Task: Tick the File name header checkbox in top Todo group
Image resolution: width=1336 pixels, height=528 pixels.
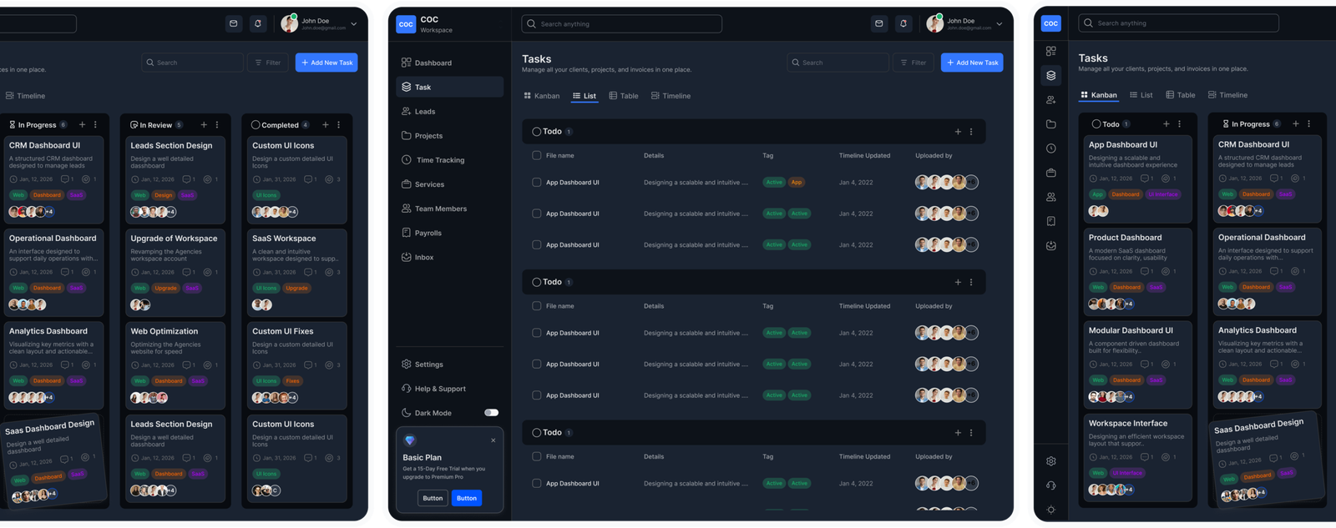Action: tap(536, 155)
